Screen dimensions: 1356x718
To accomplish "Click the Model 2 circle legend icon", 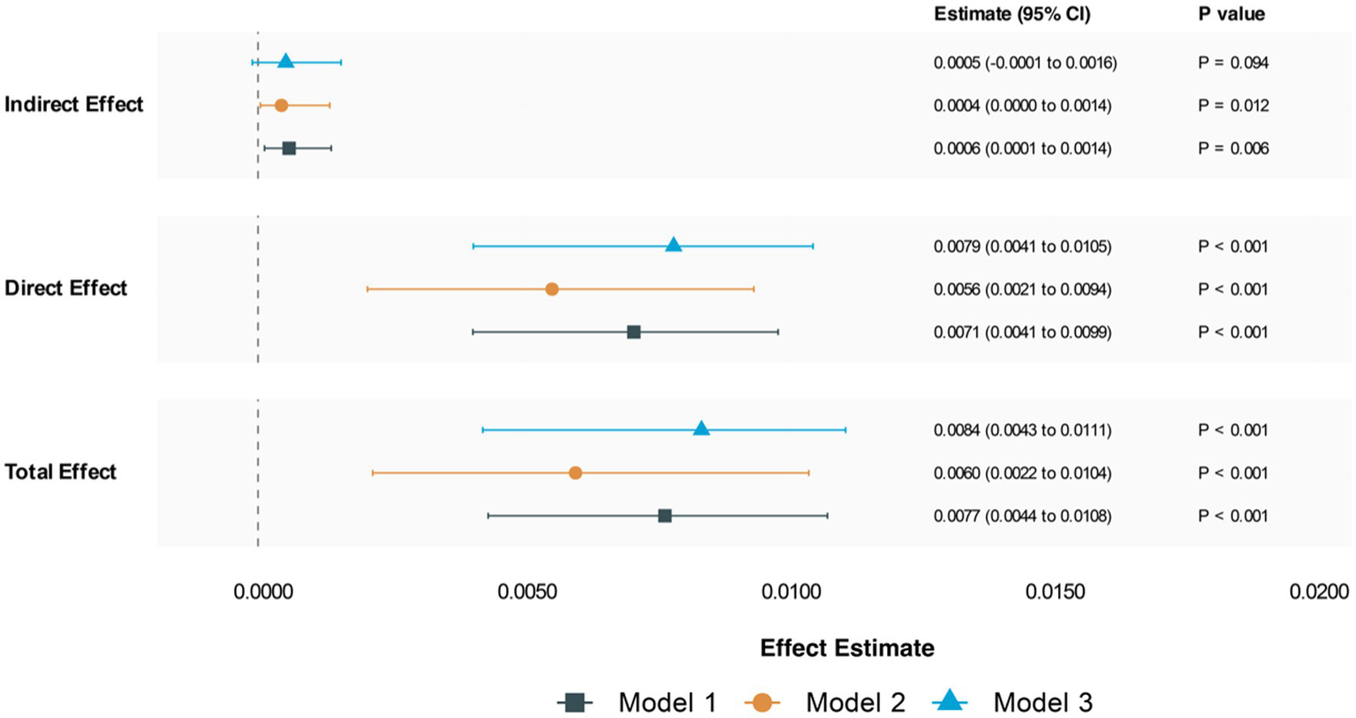I will [762, 703].
